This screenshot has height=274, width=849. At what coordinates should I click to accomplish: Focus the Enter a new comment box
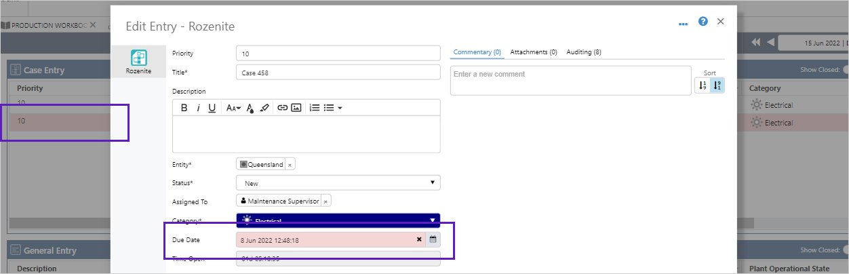pos(570,80)
